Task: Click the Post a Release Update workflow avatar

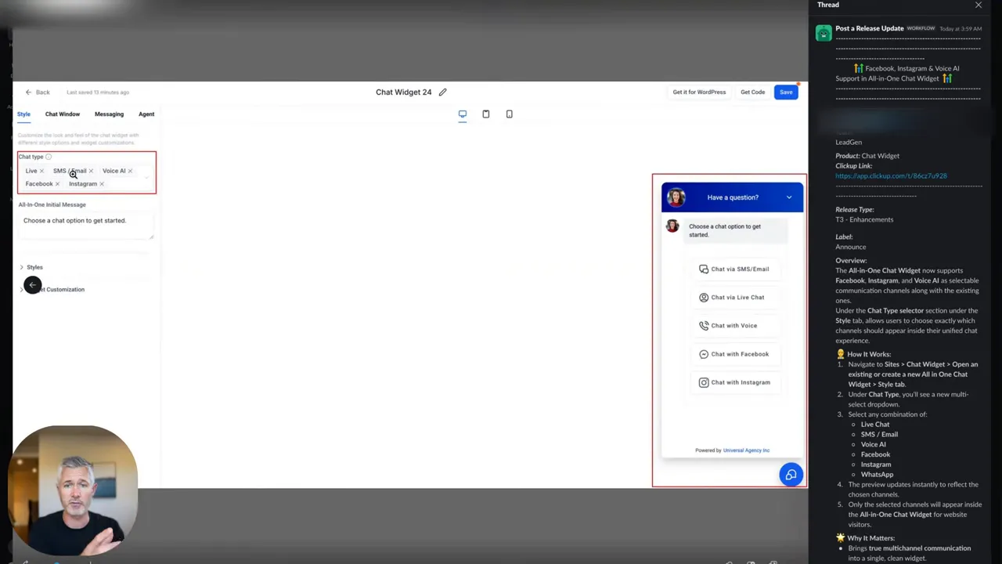Action: click(824, 33)
